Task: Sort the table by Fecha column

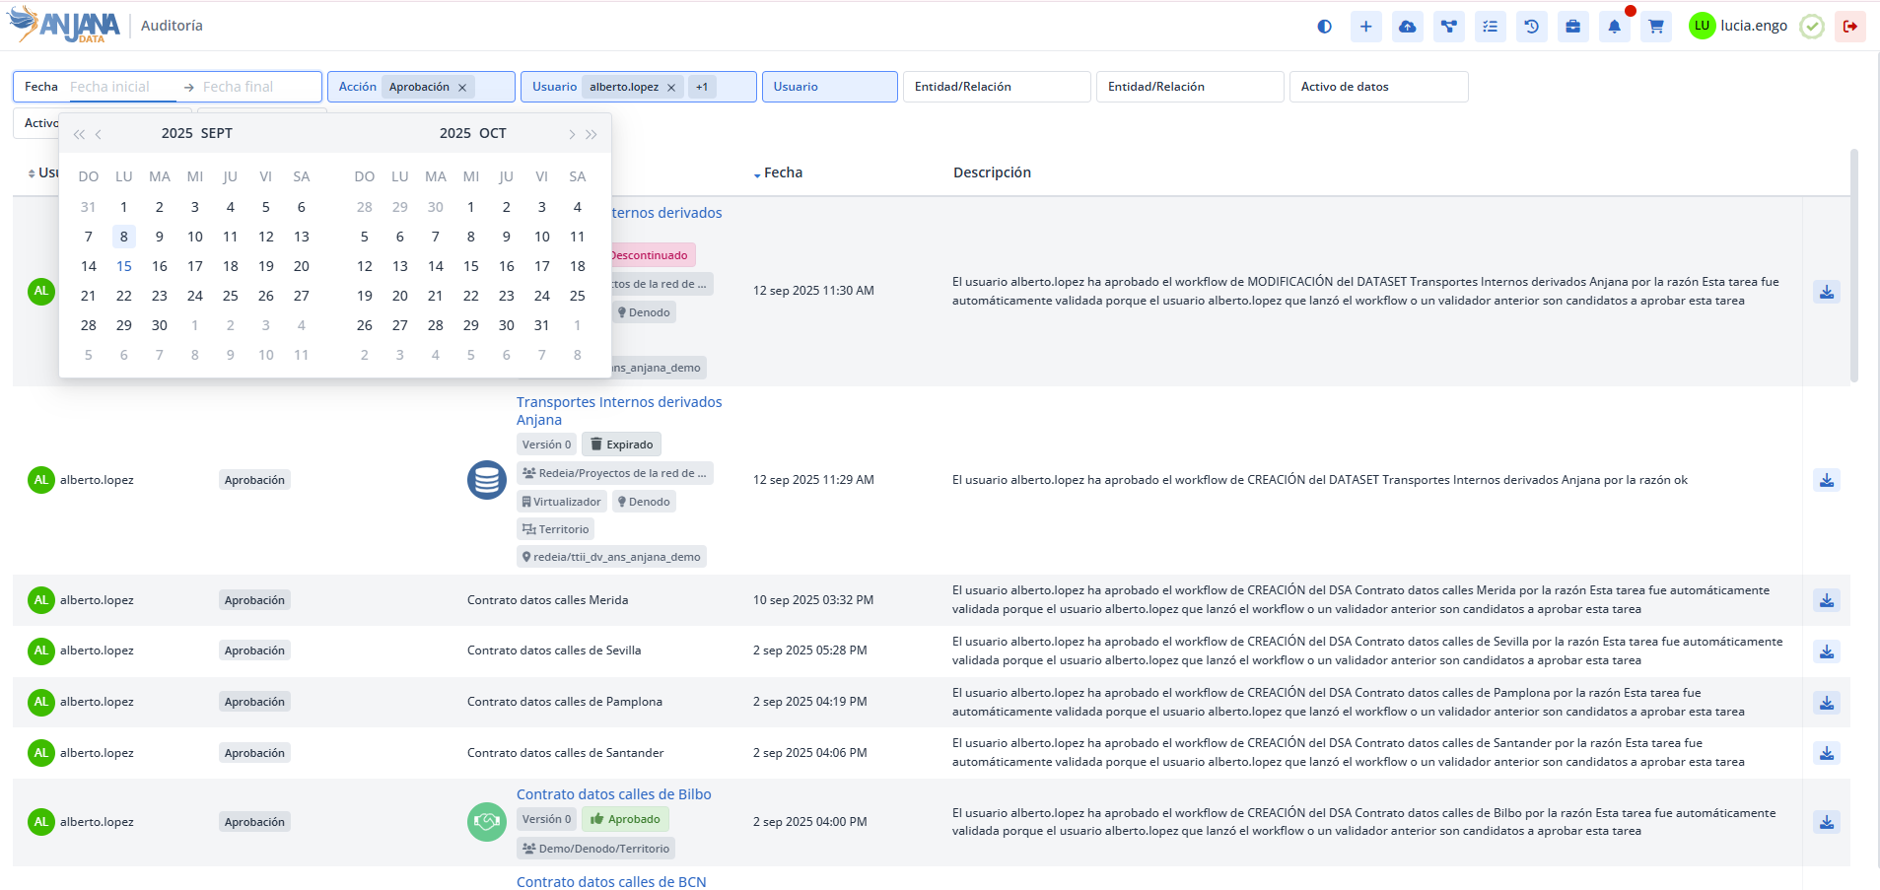Action: [782, 172]
